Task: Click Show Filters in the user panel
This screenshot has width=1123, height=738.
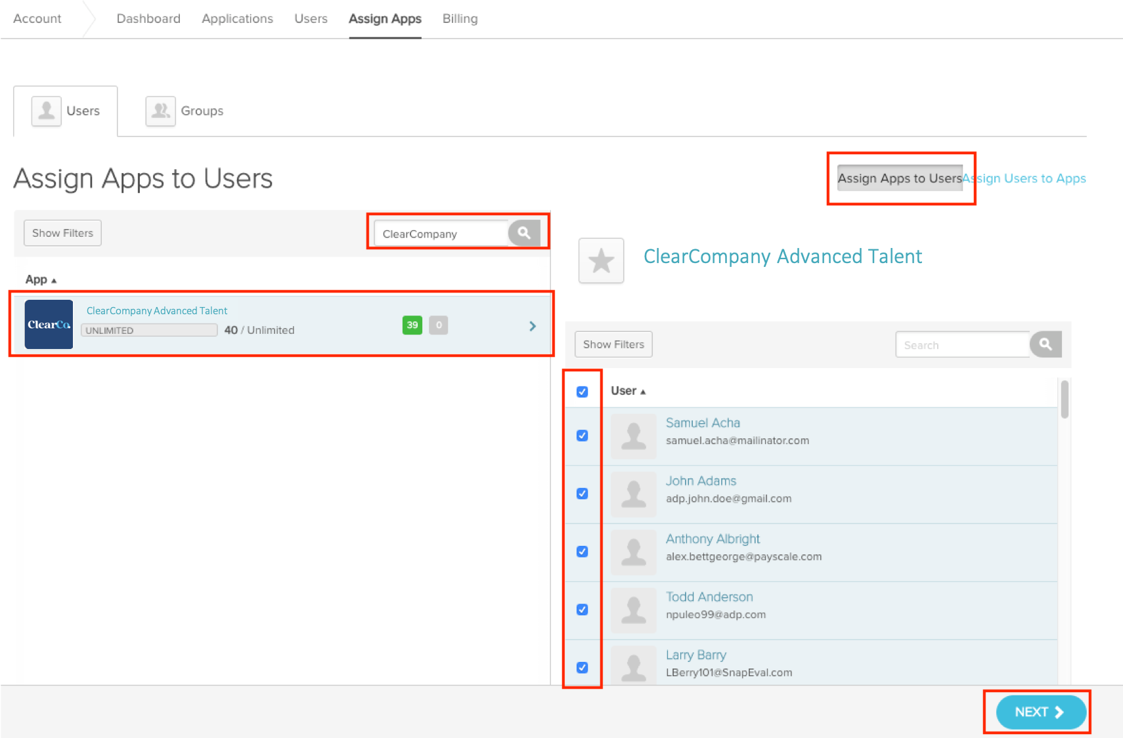Action: 613,344
